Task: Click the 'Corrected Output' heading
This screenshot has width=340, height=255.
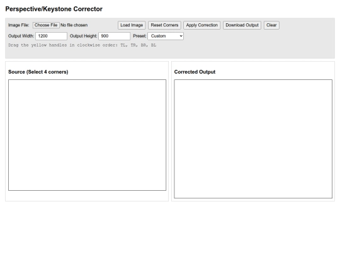Action: point(195,72)
